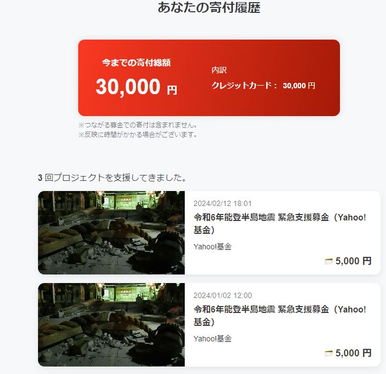
Task: Click the large 30,000 円 total amount
Action: coord(137,87)
